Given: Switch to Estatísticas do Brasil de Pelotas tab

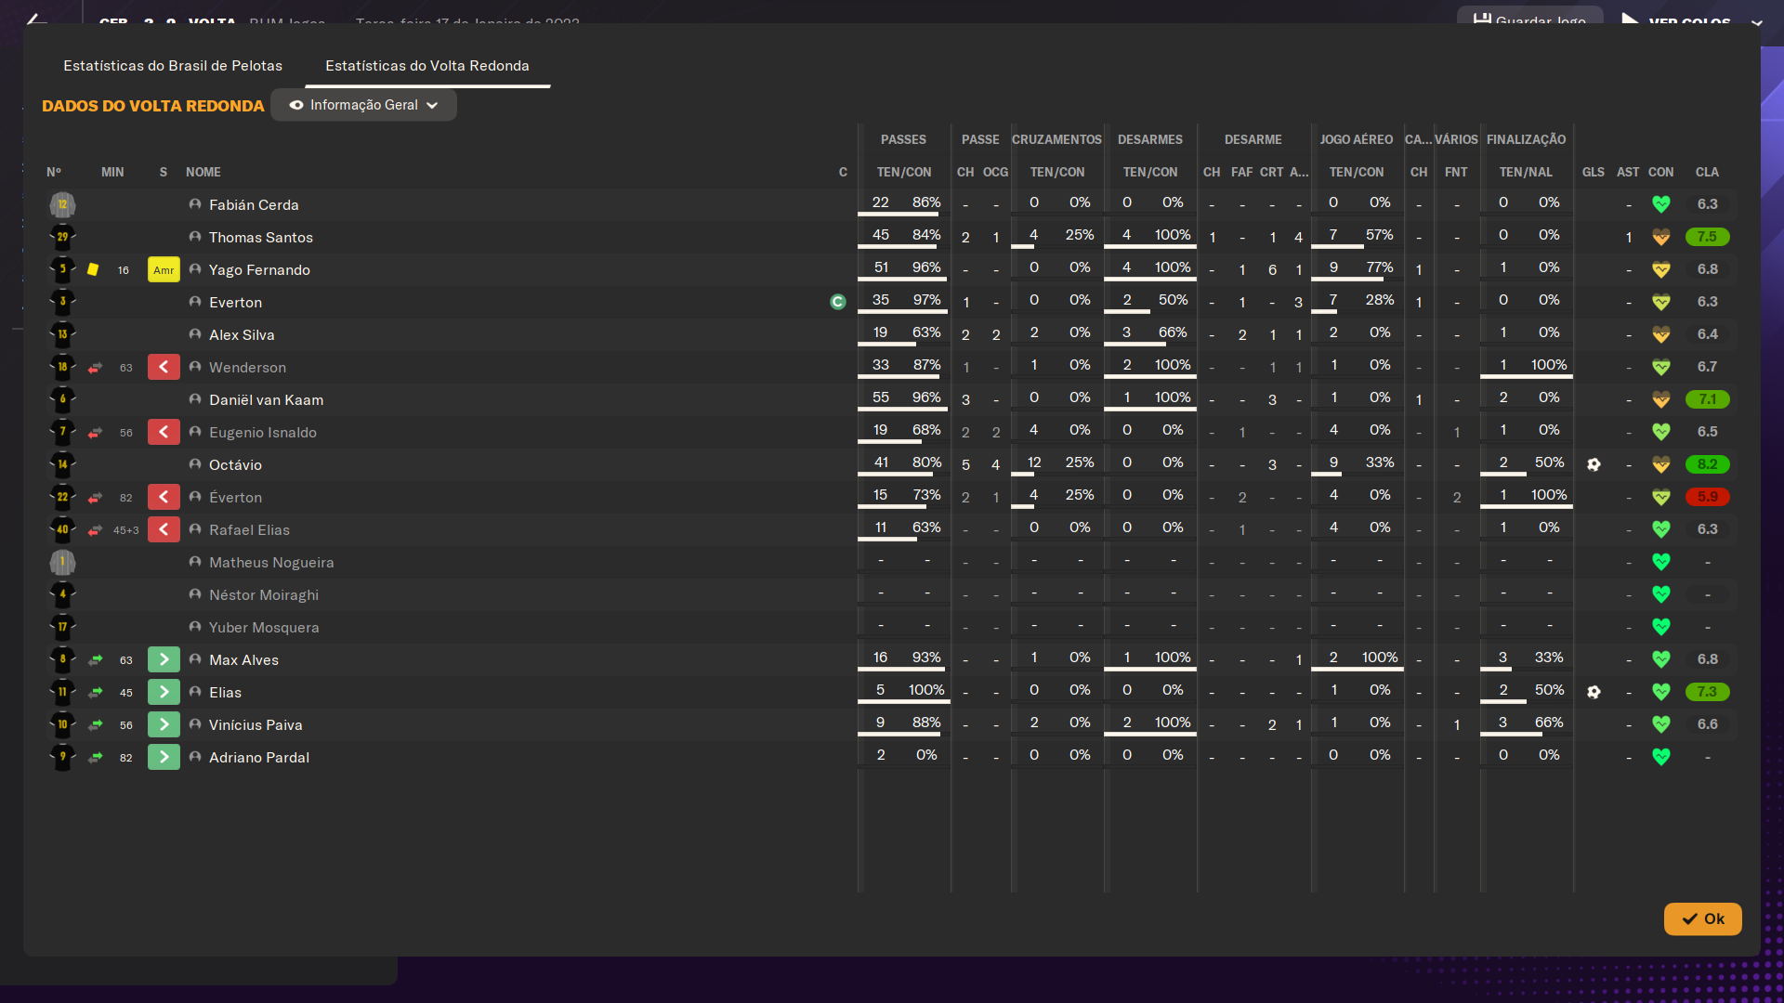Looking at the screenshot, I should point(173,66).
